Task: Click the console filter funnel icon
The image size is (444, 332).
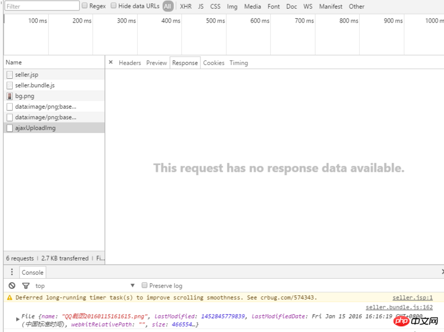Action: tap(26, 285)
